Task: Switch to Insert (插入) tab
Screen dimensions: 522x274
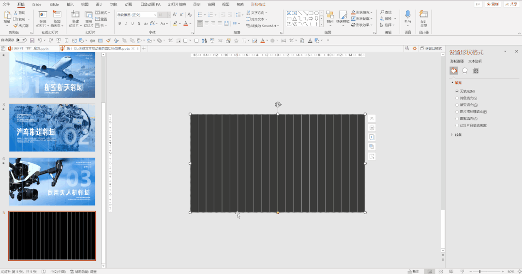Action: point(70,4)
